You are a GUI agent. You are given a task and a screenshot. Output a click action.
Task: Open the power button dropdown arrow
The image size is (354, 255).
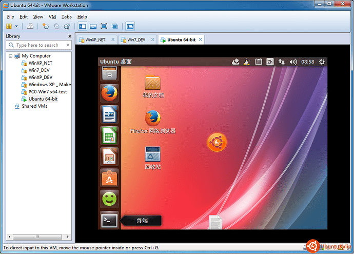pyautogui.click(x=16, y=26)
